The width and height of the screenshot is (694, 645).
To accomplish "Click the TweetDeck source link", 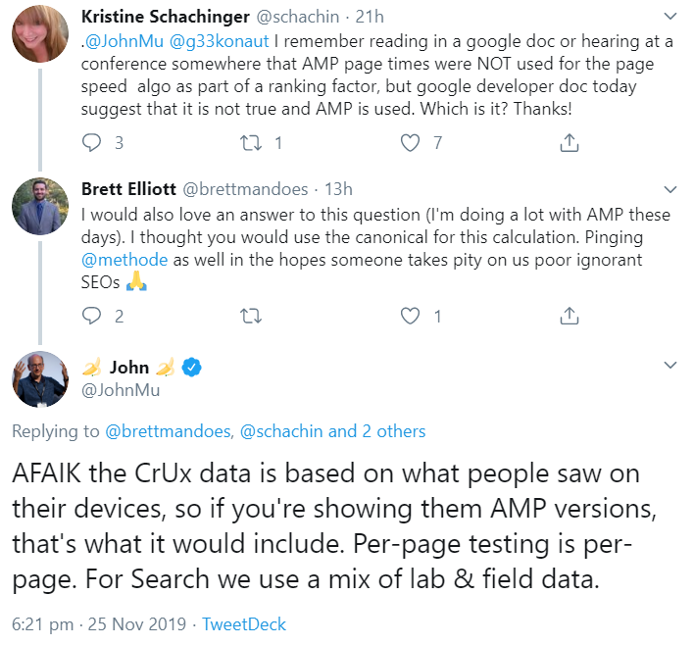I will click(x=245, y=623).
